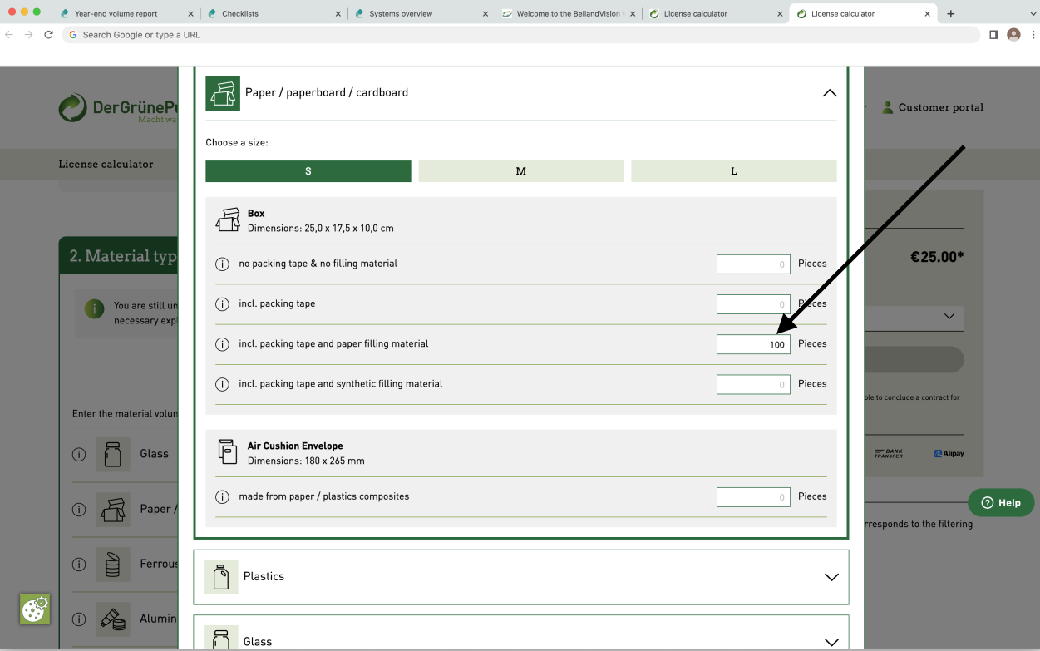The height and width of the screenshot is (651, 1040).
Task: Click the browser reload icon
Action: pos(48,35)
